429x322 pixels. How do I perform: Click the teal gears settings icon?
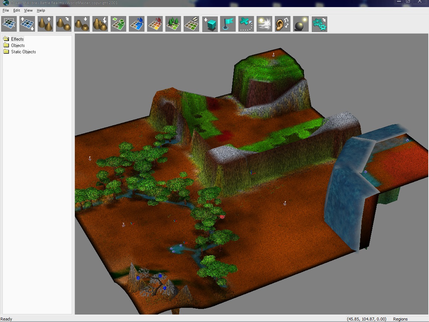pos(319,24)
